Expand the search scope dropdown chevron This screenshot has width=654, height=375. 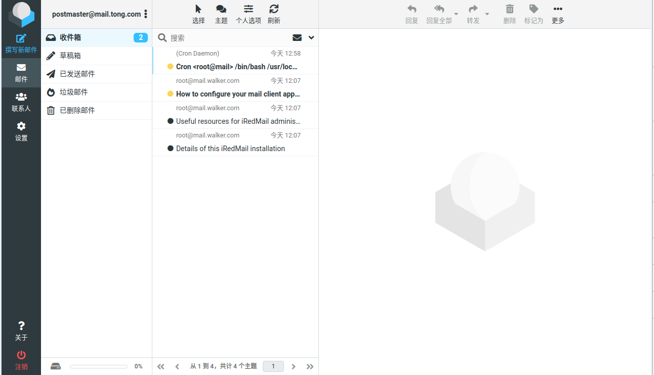311,37
